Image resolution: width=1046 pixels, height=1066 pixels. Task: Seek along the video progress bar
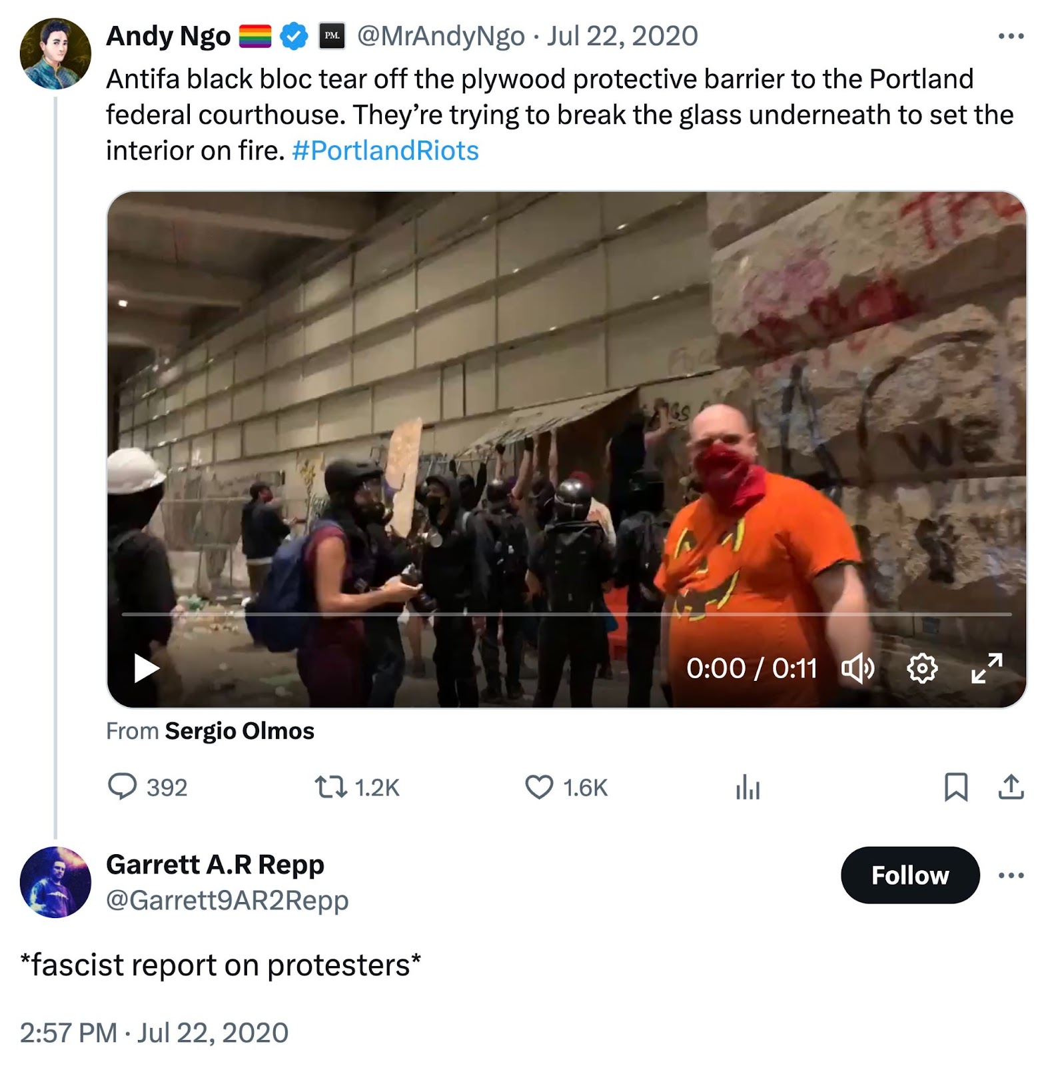[566, 614]
